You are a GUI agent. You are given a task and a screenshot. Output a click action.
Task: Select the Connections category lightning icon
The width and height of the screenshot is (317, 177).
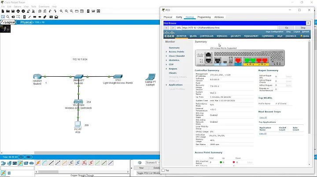[20, 163]
